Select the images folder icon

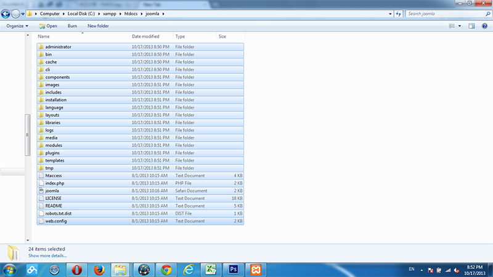tap(41, 85)
